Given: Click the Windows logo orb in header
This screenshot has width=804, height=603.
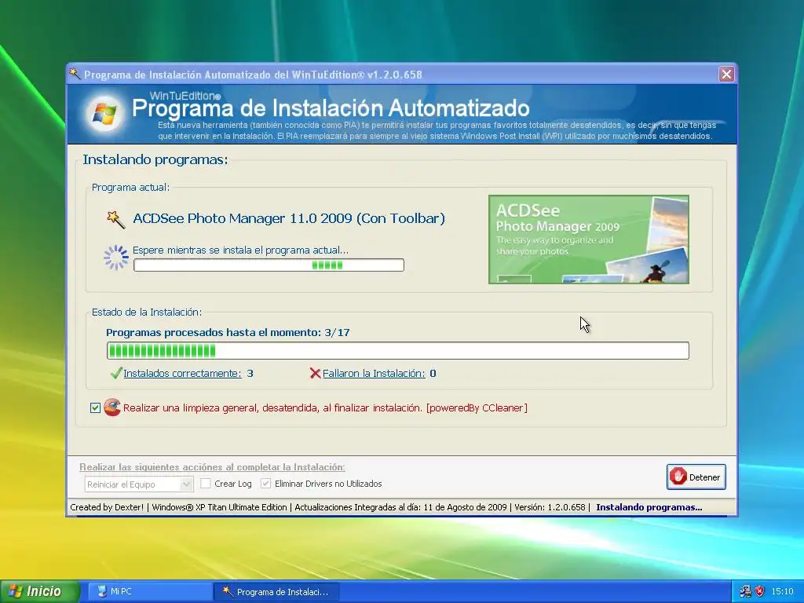Looking at the screenshot, I should click(104, 113).
